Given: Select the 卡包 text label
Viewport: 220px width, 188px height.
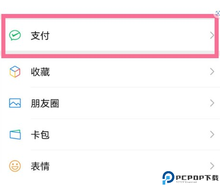Looking at the screenshot, I should (40, 135).
